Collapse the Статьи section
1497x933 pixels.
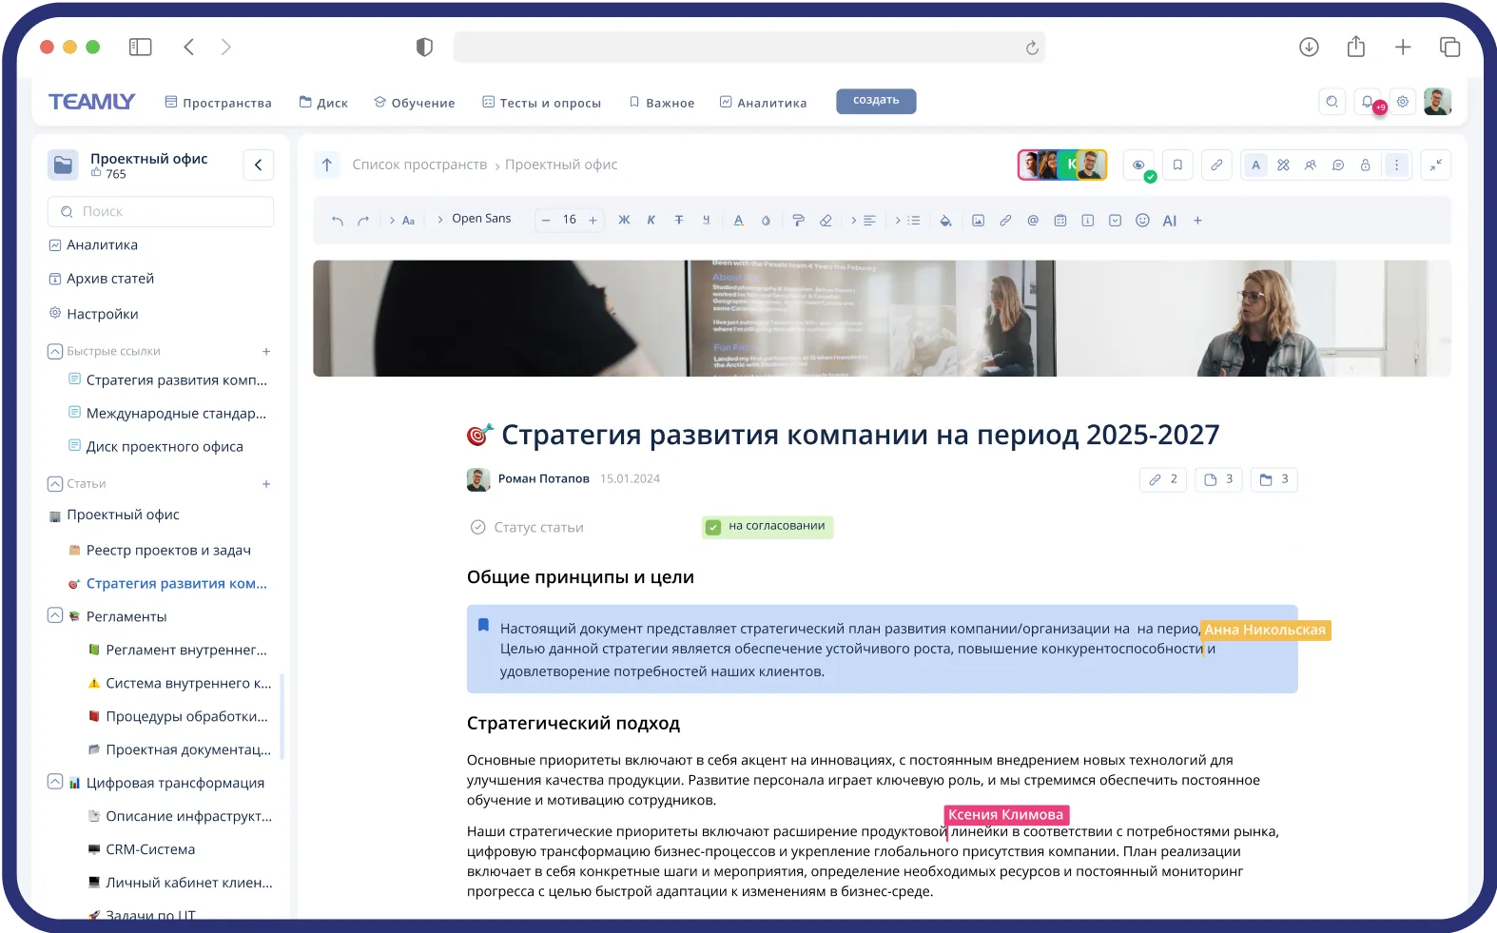click(x=55, y=483)
